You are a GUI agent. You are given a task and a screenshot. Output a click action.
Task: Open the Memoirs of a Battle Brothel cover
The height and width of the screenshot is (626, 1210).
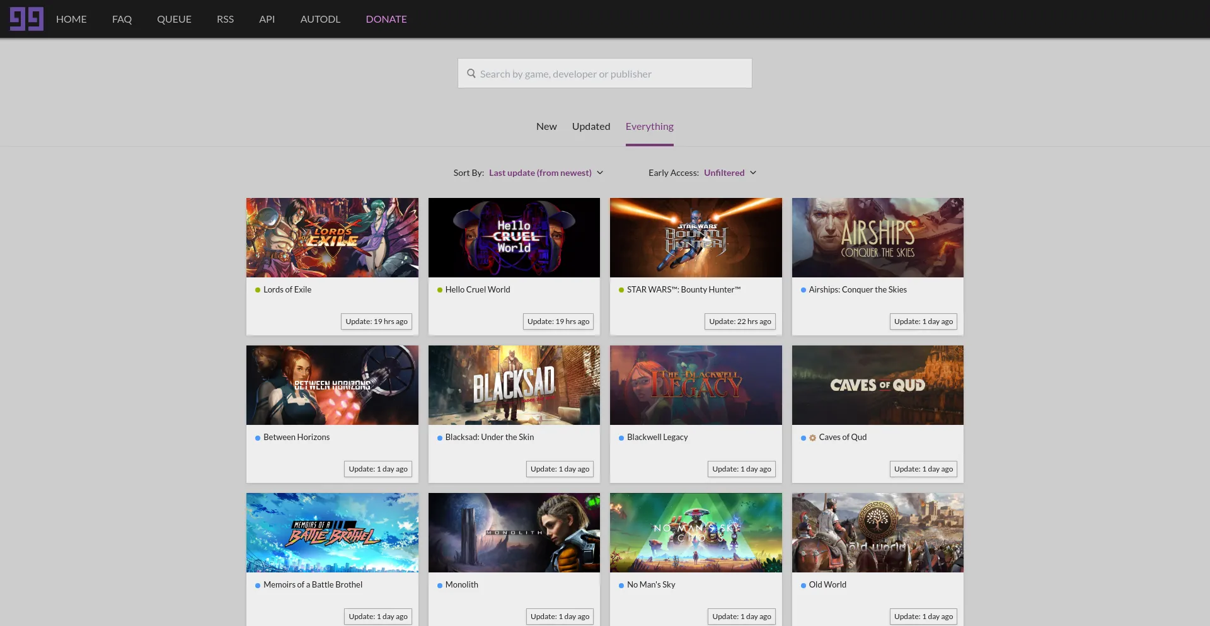(332, 533)
